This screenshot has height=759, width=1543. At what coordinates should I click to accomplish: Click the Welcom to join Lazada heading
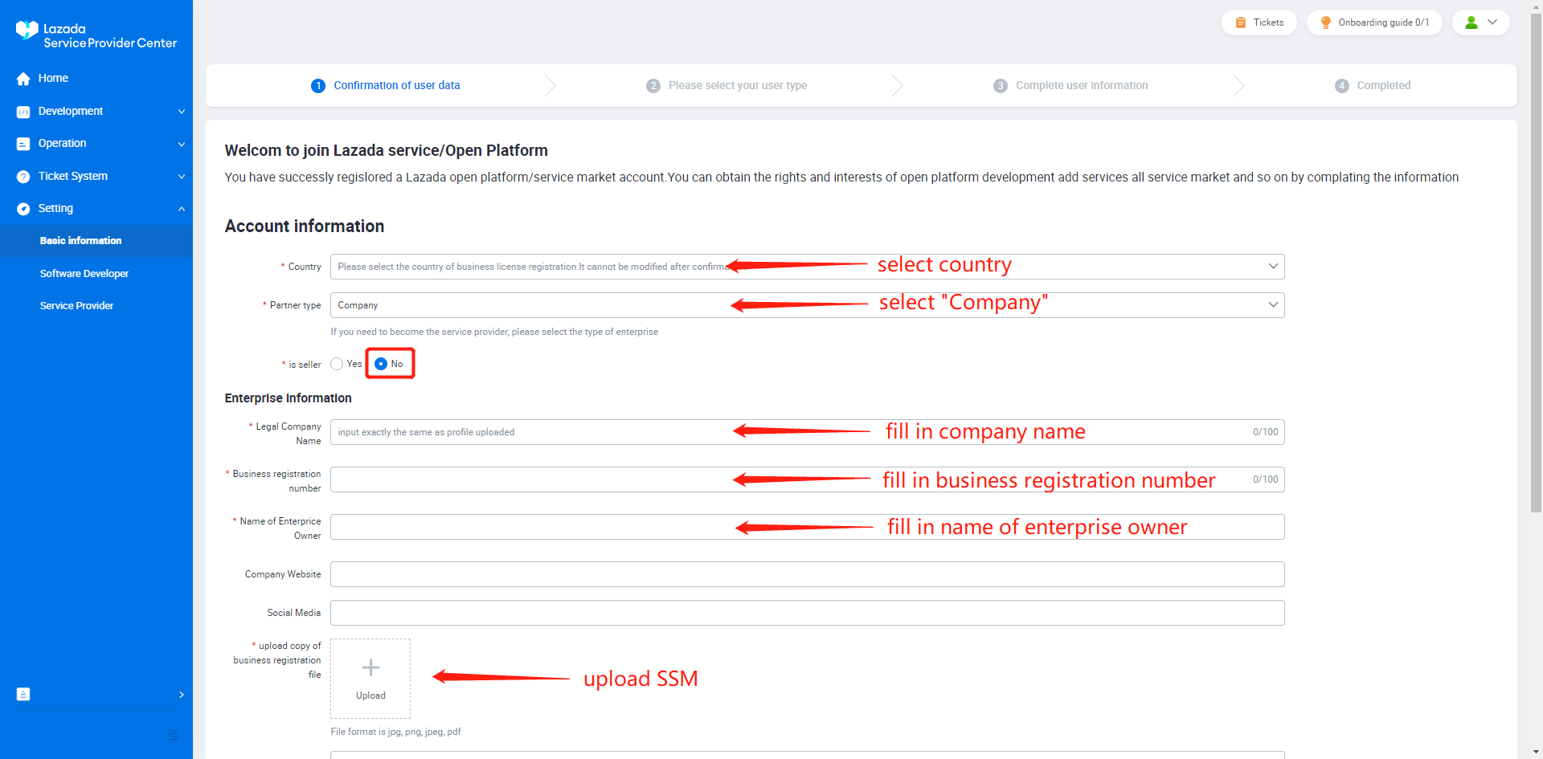pyautogui.click(x=387, y=150)
